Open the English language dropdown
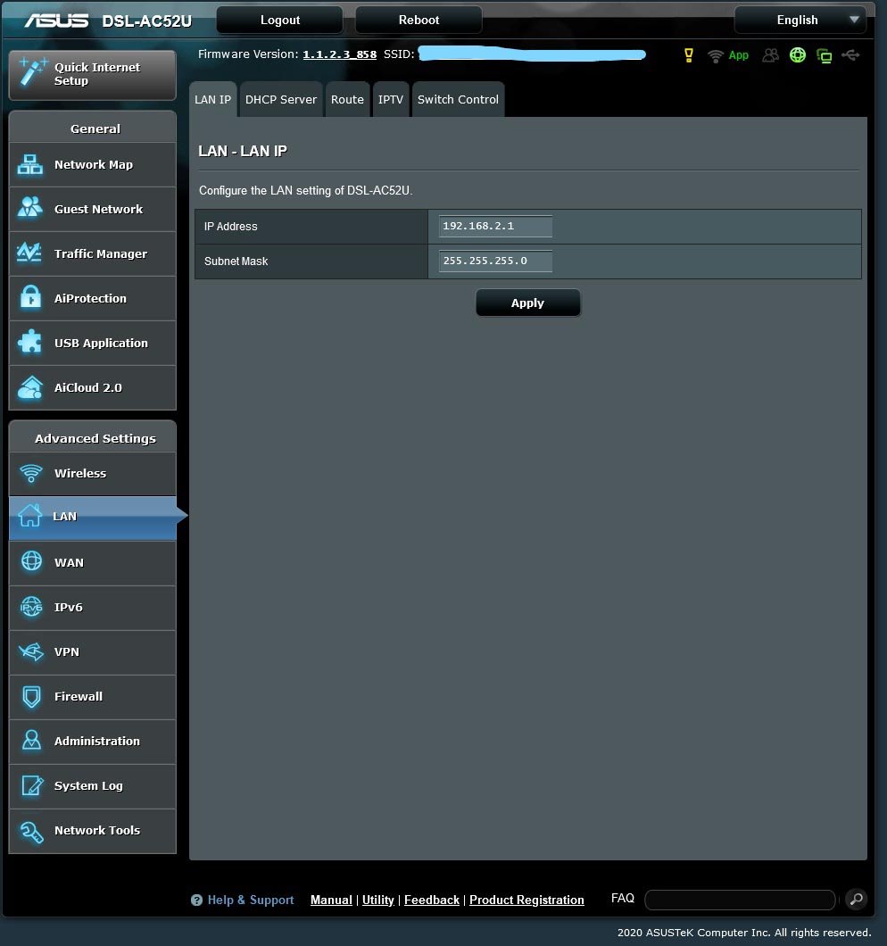887x946 pixels. click(x=800, y=20)
